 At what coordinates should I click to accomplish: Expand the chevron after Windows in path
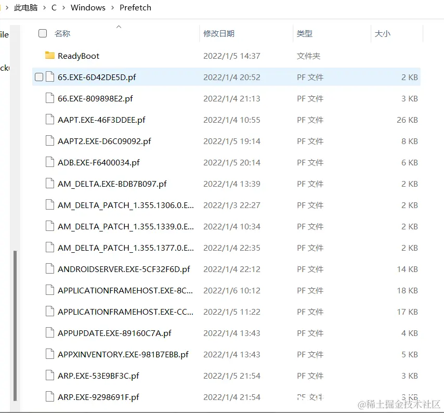(113, 8)
